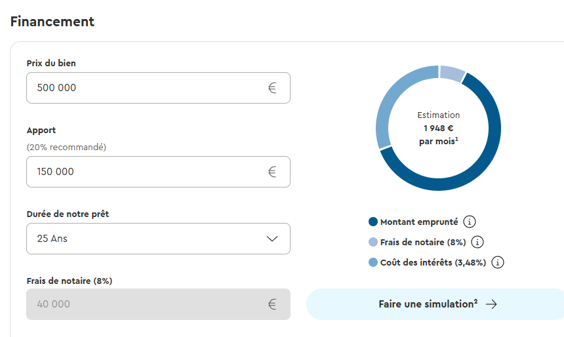The width and height of the screenshot is (564, 337).
Task: Click euro symbol in Prix du bien field
Action: tap(272, 88)
